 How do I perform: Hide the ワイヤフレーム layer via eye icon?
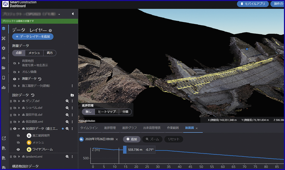point(18,149)
